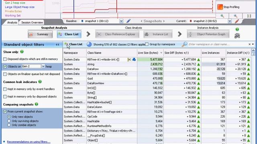This screenshot has width=257, height=144.
Task: Click the Class List icon in the results header
Action: (66, 44)
